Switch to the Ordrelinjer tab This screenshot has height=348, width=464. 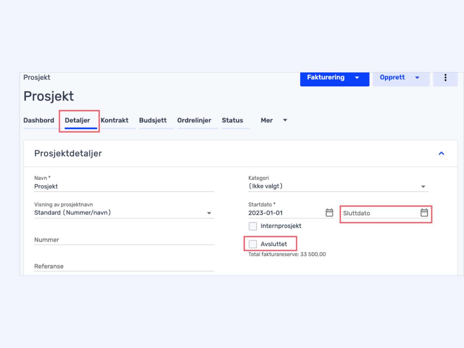click(194, 120)
